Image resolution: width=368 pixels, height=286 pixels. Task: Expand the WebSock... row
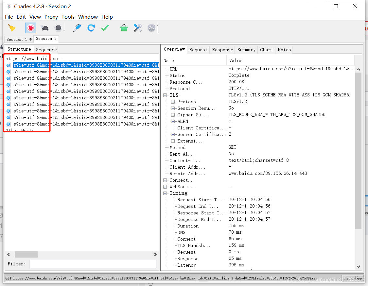[165, 187]
